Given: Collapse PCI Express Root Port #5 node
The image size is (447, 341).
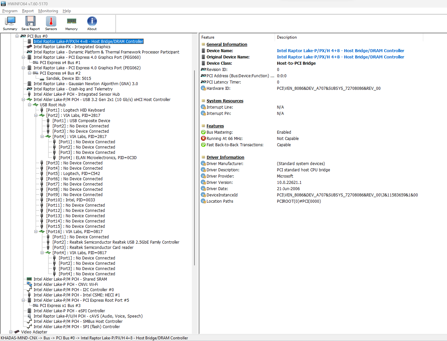Looking at the screenshot, I should [23, 300].
